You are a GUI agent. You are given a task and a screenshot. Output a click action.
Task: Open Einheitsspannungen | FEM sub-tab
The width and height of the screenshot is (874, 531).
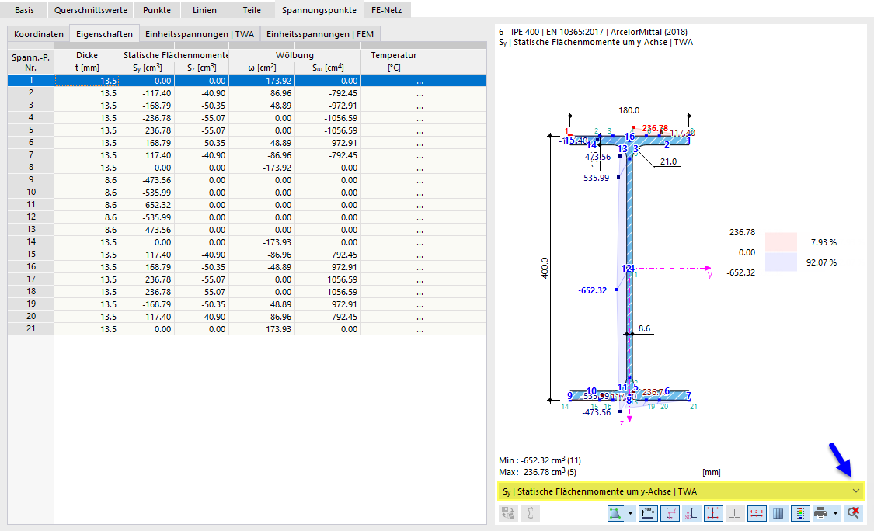pos(320,34)
